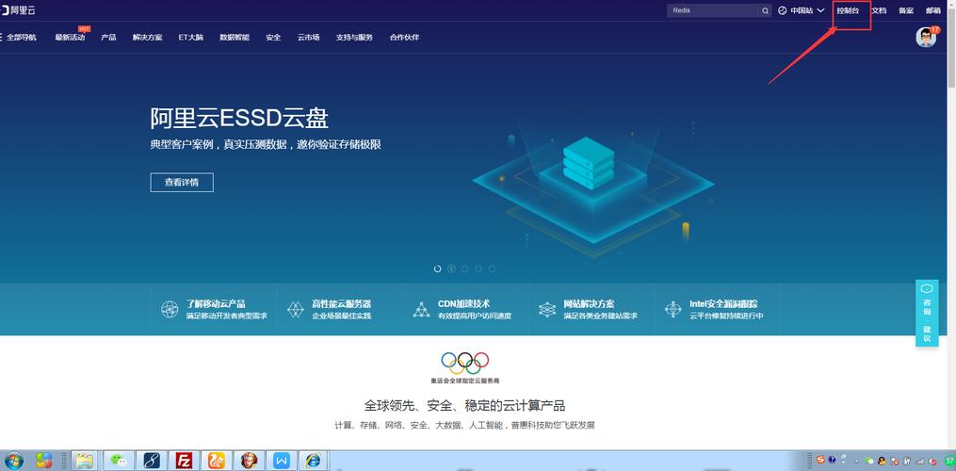Image resolution: width=956 pixels, height=471 pixels.
Task: Click the WeChat tray icon
Action: tap(869, 461)
